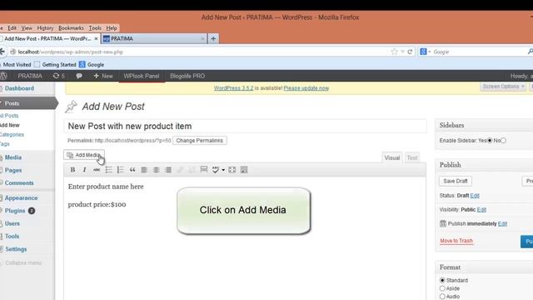Open comments bubble in admin bar
This screenshot has height=300, width=533.
point(79,76)
